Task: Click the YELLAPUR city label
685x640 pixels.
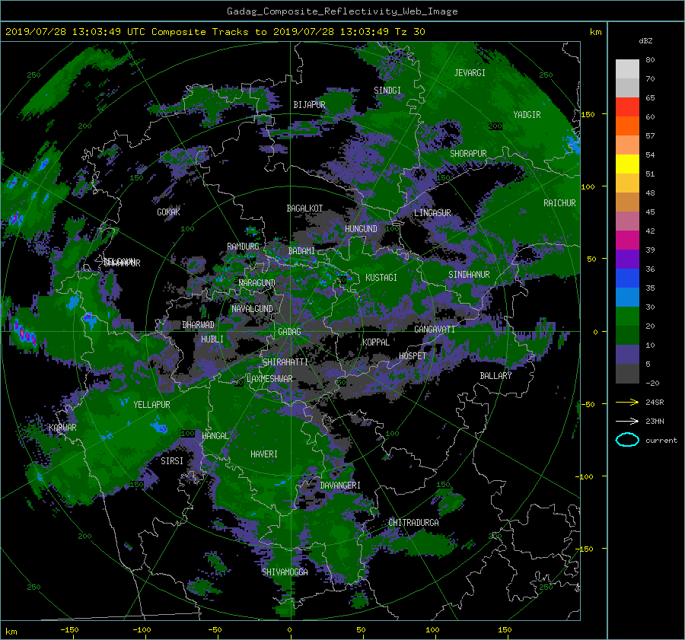Action: tap(151, 405)
